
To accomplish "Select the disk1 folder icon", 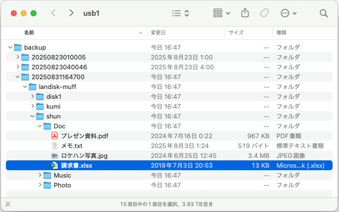I will click(40, 96).
